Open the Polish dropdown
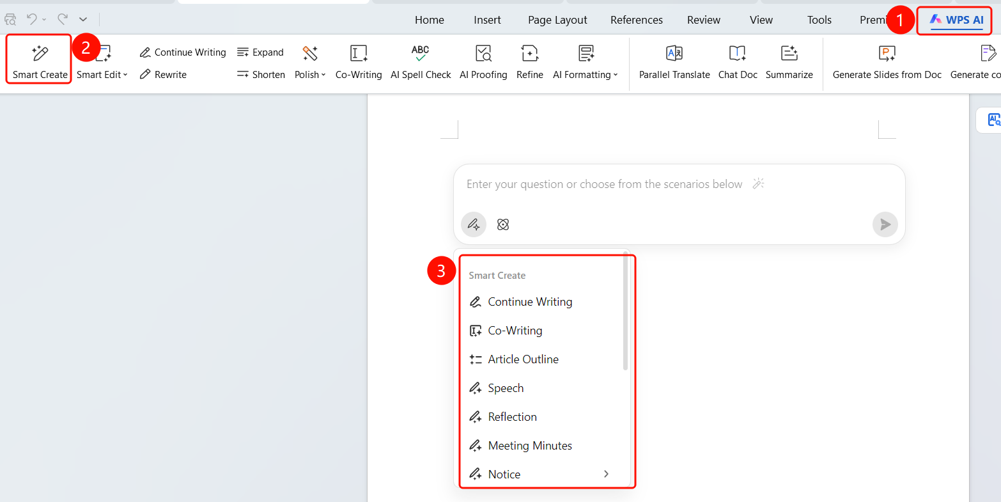This screenshot has height=502, width=1001. click(310, 61)
